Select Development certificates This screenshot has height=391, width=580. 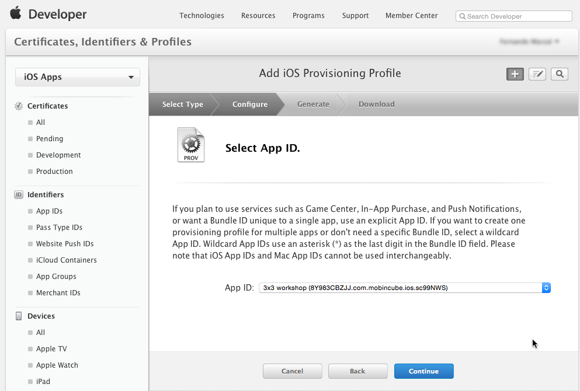click(58, 155)
